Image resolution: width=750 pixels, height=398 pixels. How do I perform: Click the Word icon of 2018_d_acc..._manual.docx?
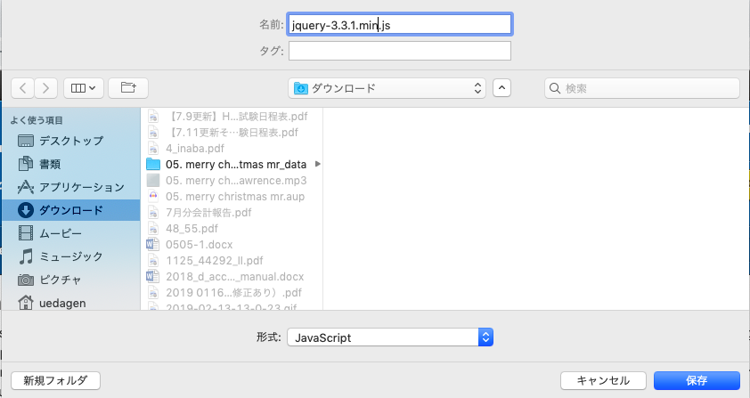coord(152,277)
